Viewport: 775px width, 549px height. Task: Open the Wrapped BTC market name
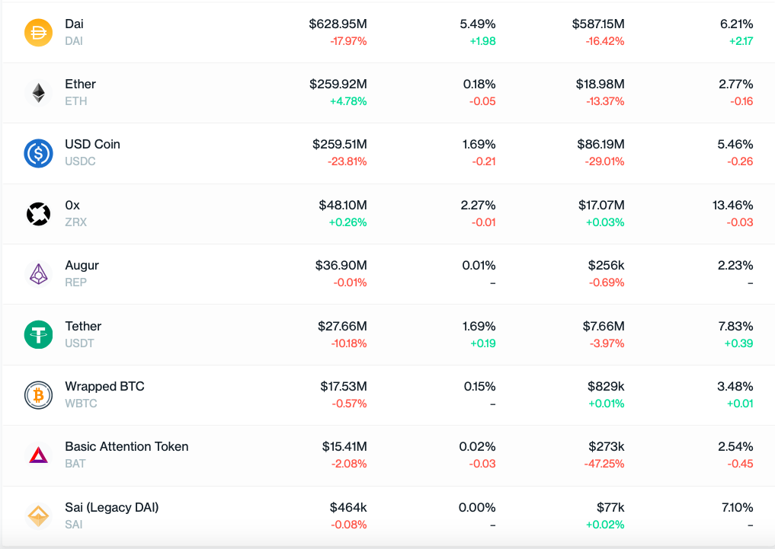coord(105,386)
